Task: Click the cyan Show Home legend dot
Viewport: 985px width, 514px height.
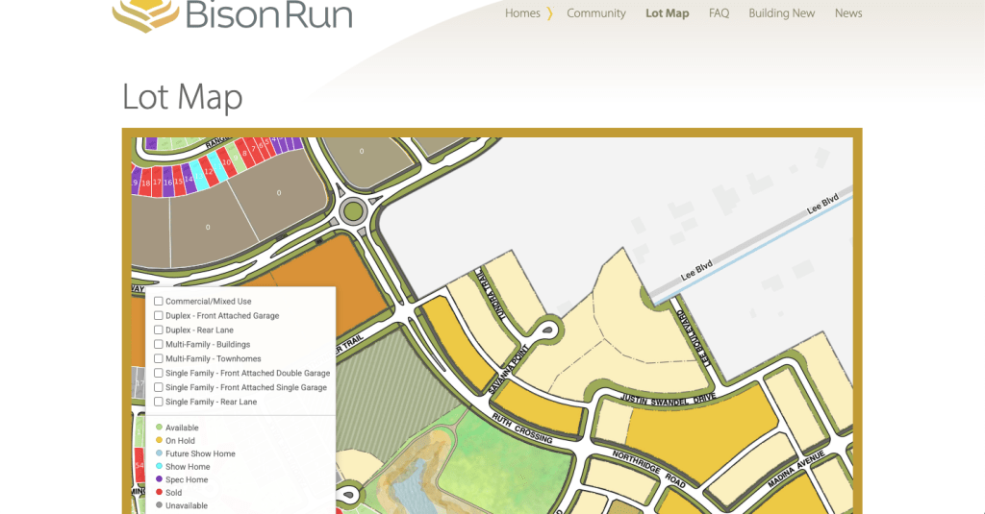Action: click(159, 467)
